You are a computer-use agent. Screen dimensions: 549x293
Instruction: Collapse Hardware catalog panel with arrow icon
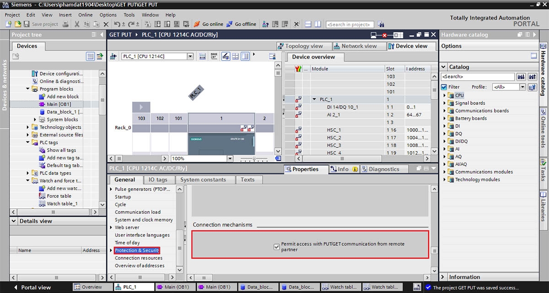point(534,35)
